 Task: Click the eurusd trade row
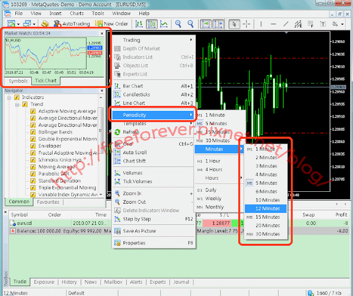179,223
